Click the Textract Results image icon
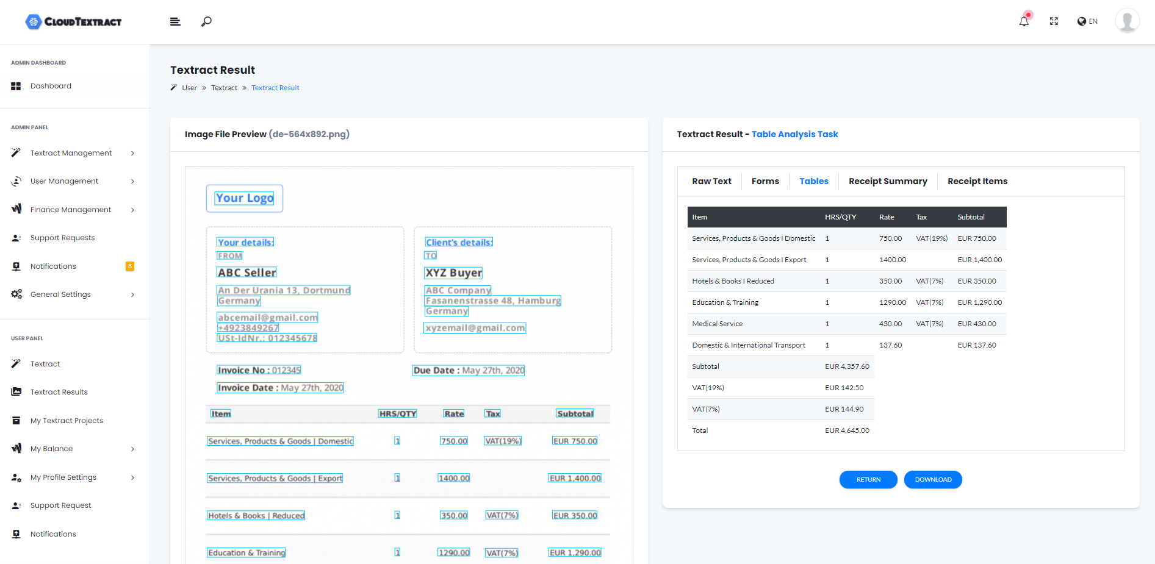The image size is (1155, 564). point(16,392)
